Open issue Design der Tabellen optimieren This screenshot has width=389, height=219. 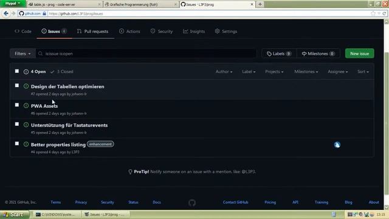[67, 86]
